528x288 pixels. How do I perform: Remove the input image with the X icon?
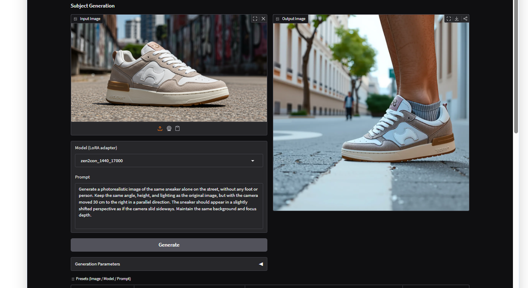pos(263,19)
